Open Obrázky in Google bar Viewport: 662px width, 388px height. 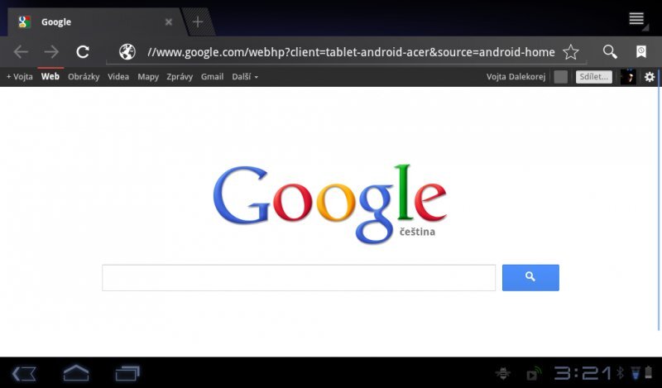click(84, 77)
